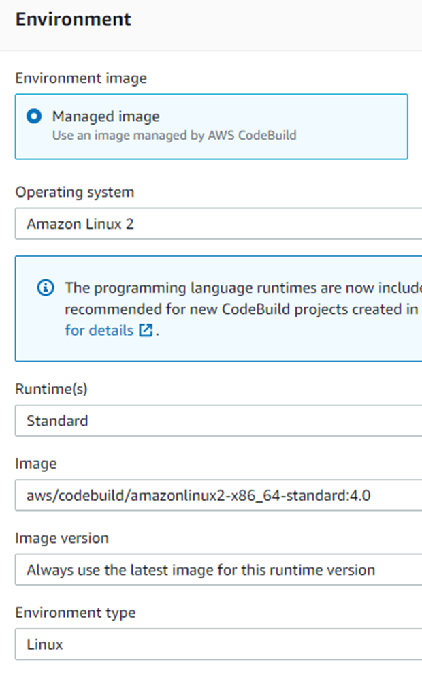
Task: Click the "Image version" field label
Action: pos(62,538)
